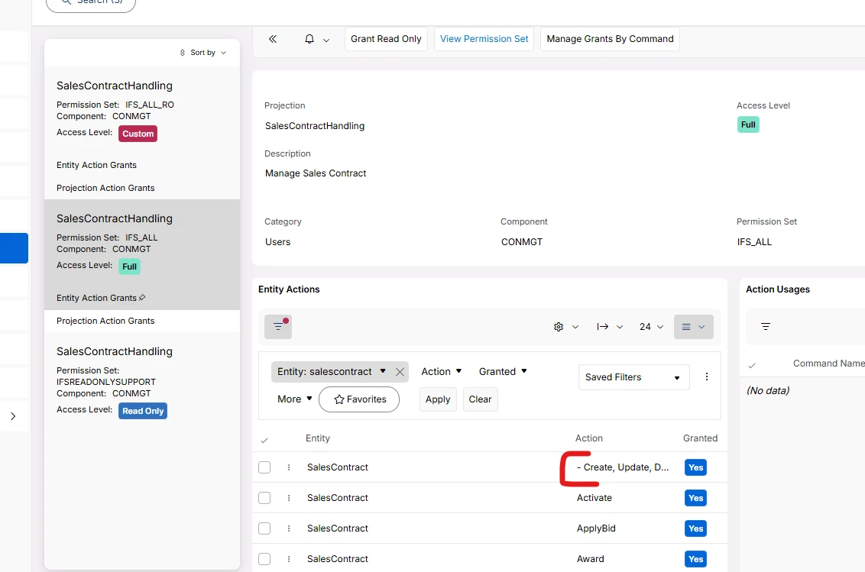Toggle Granted Yes badge for Create, Update

point(695,467)
